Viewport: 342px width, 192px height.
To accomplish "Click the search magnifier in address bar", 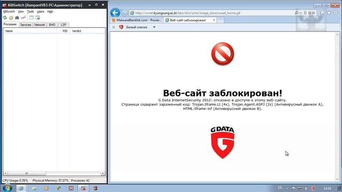I will (297, 13).
